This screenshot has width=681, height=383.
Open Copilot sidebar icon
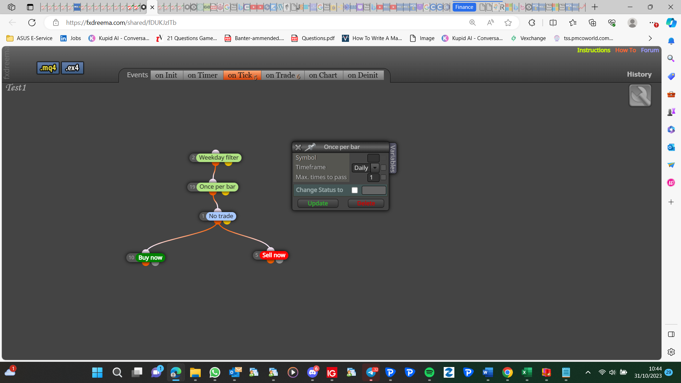671,23
